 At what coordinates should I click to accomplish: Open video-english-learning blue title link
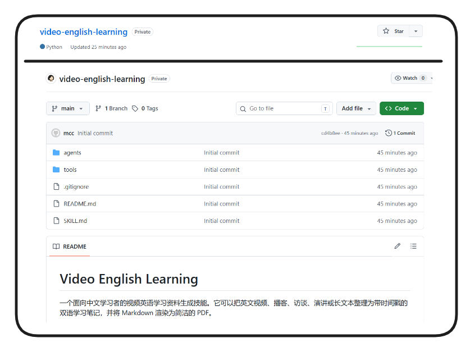point(84,32)
